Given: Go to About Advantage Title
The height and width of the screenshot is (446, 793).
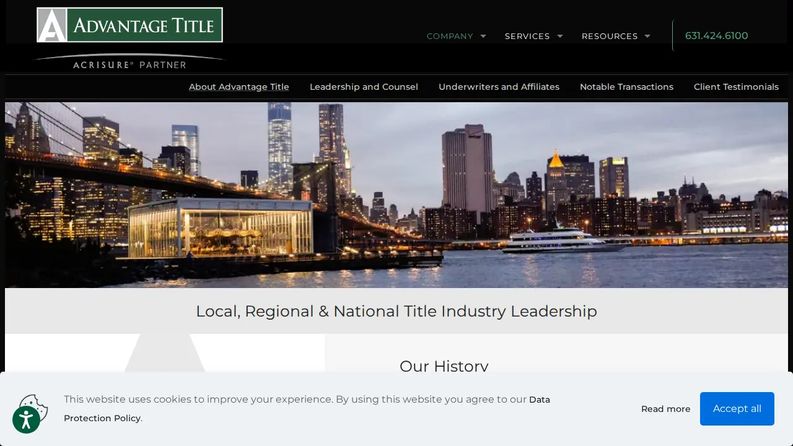Looking at the screenshot, I should pyautogui.click(x=239, y=87).
